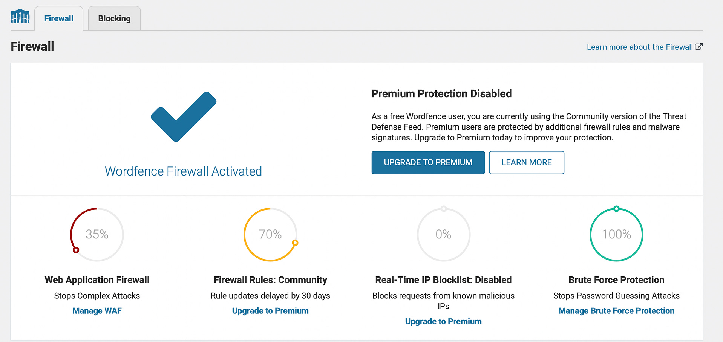
Task: Open the Blocking tab
Action: click(114, 18)
